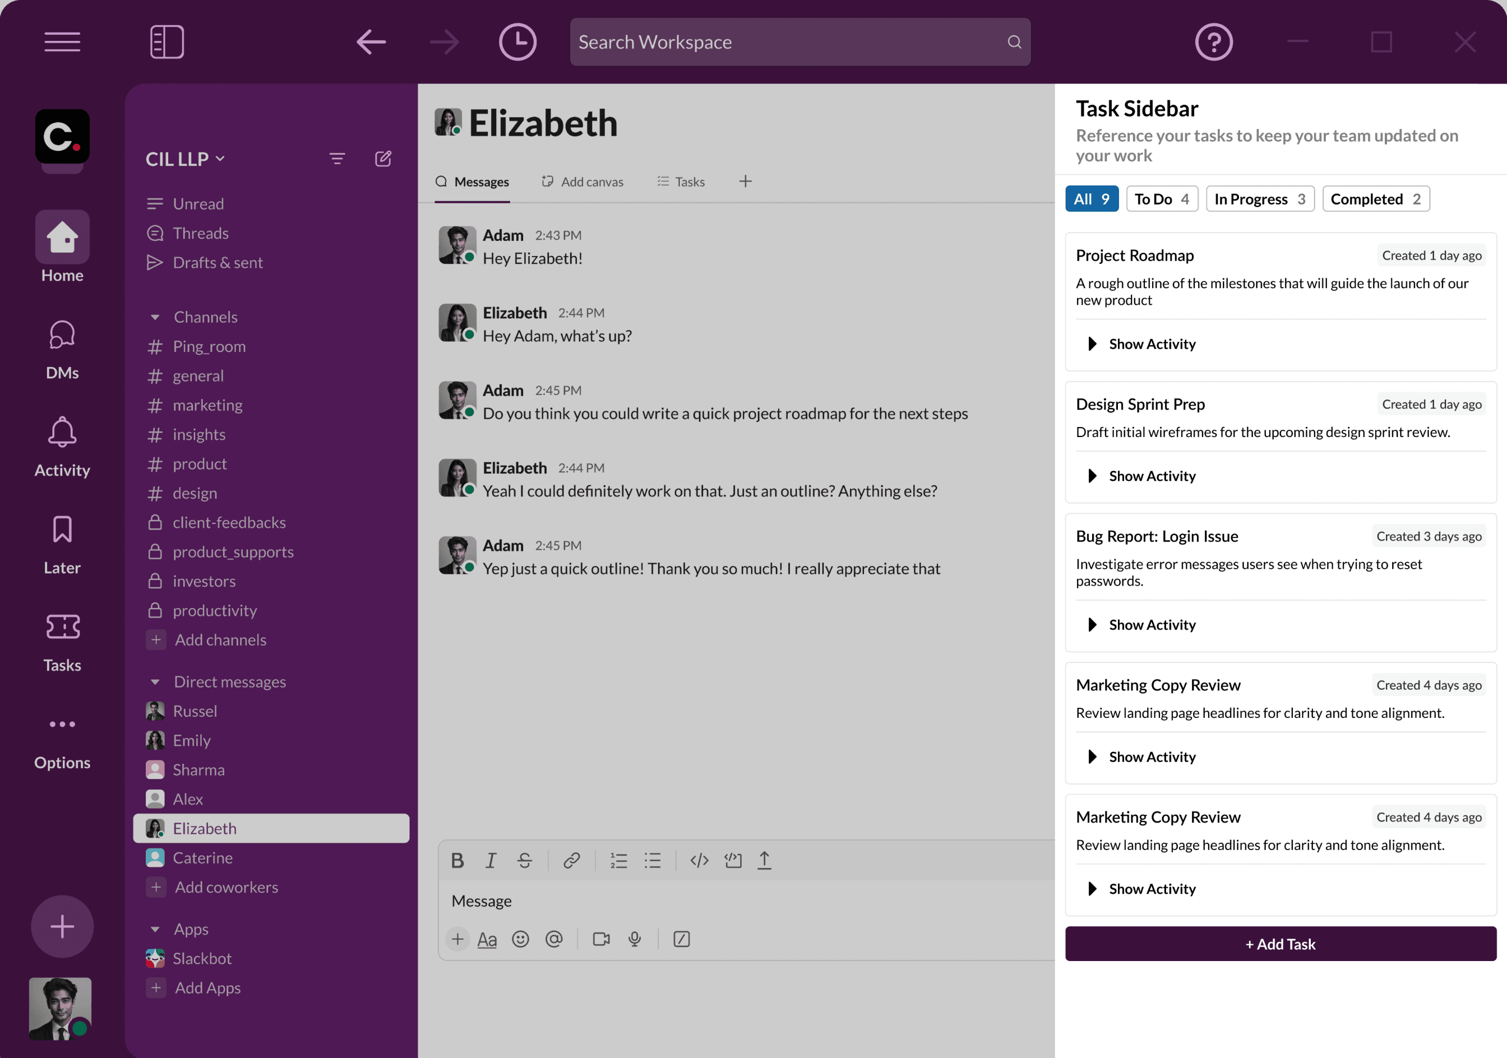1507x1058 pixels.
Task: Click the code block icon
Action: [733, 860]
